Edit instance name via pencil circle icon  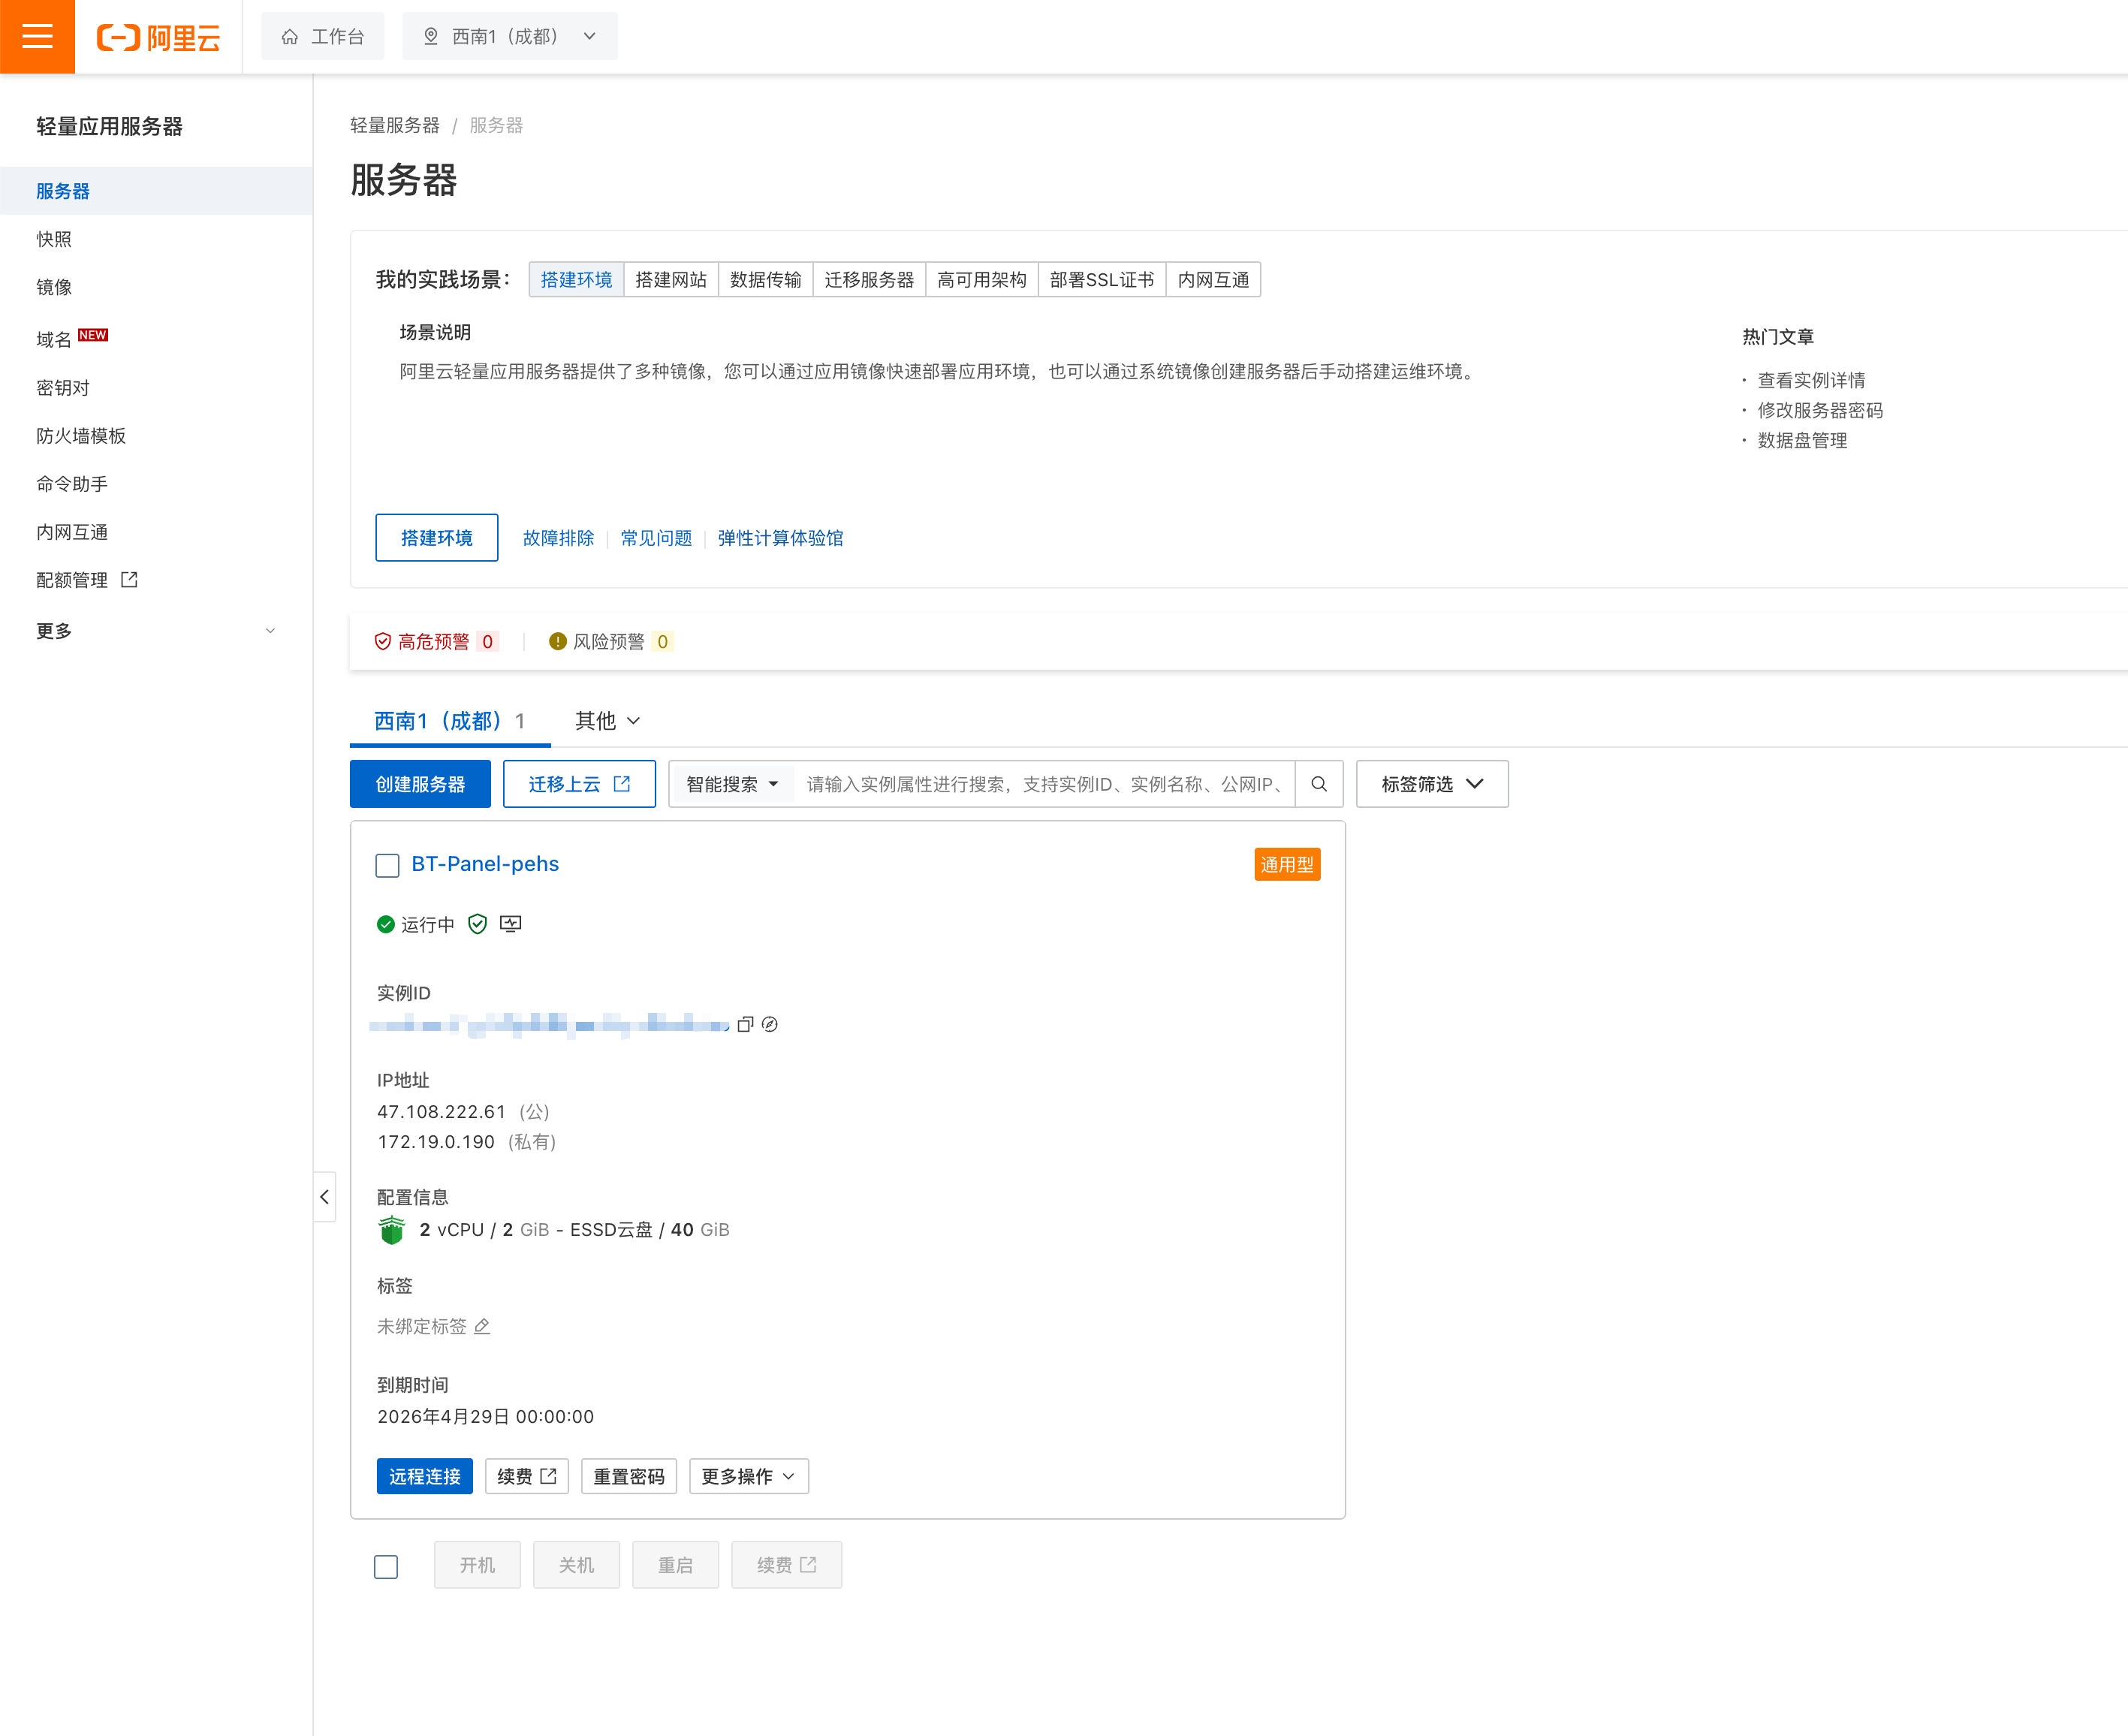pos(770,1024)
